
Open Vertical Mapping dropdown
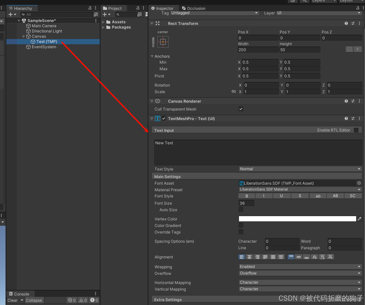click(x=300, y=289)
